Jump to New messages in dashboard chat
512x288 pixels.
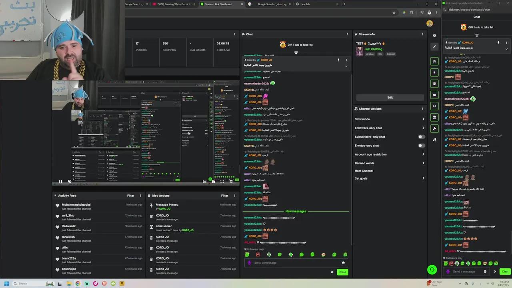296,211
